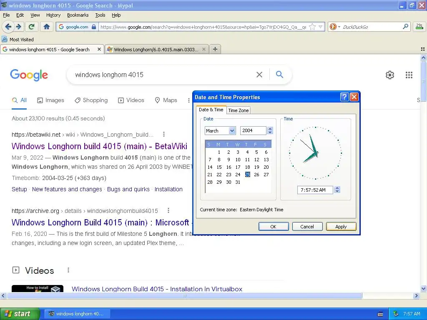Change the time with the spinner arrows
The image size is (427, 320).
click(x=337, y=190)
